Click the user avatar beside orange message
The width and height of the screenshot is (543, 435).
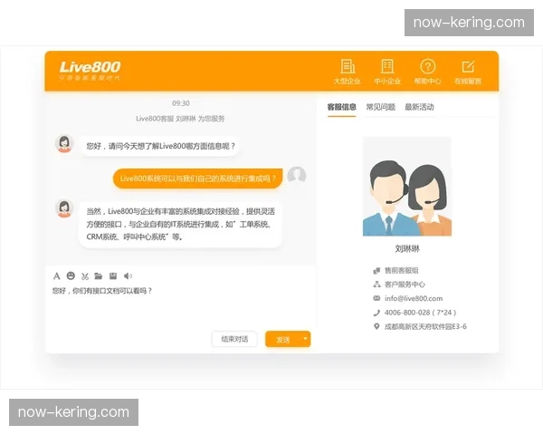point(297,175)
